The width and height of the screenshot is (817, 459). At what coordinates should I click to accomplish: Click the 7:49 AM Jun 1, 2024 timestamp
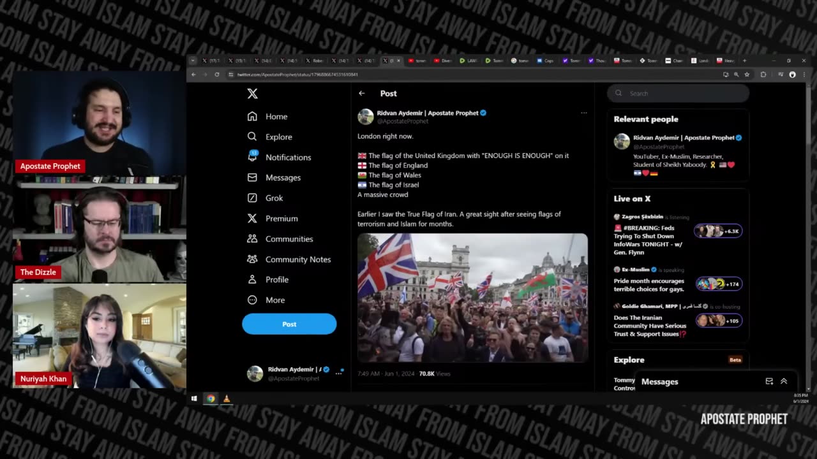click(386, 374)
